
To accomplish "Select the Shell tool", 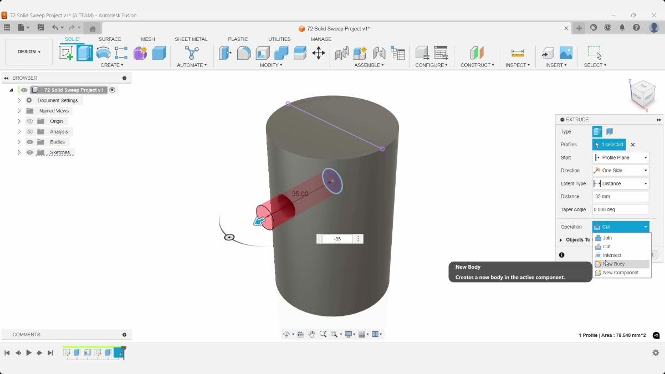I will coord(263,53).
